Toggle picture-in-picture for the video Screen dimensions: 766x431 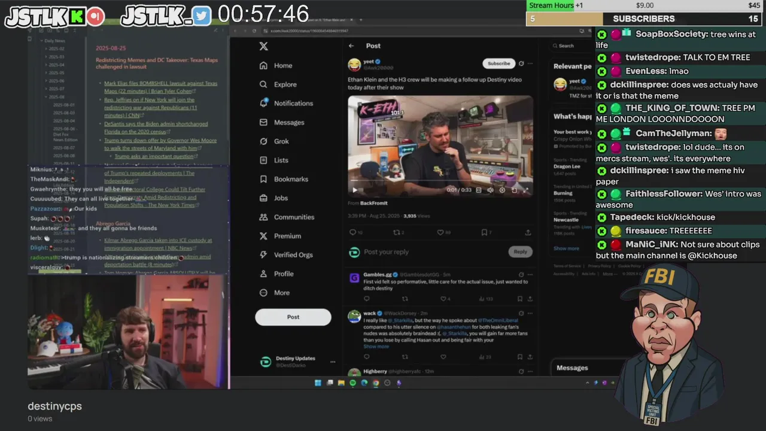tap(514, 190)
